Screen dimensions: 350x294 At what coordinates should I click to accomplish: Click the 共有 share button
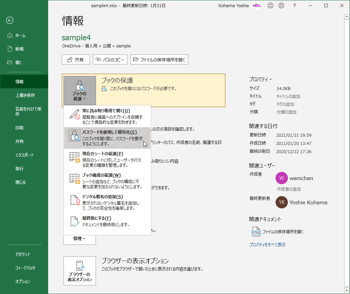click(76, 59)
